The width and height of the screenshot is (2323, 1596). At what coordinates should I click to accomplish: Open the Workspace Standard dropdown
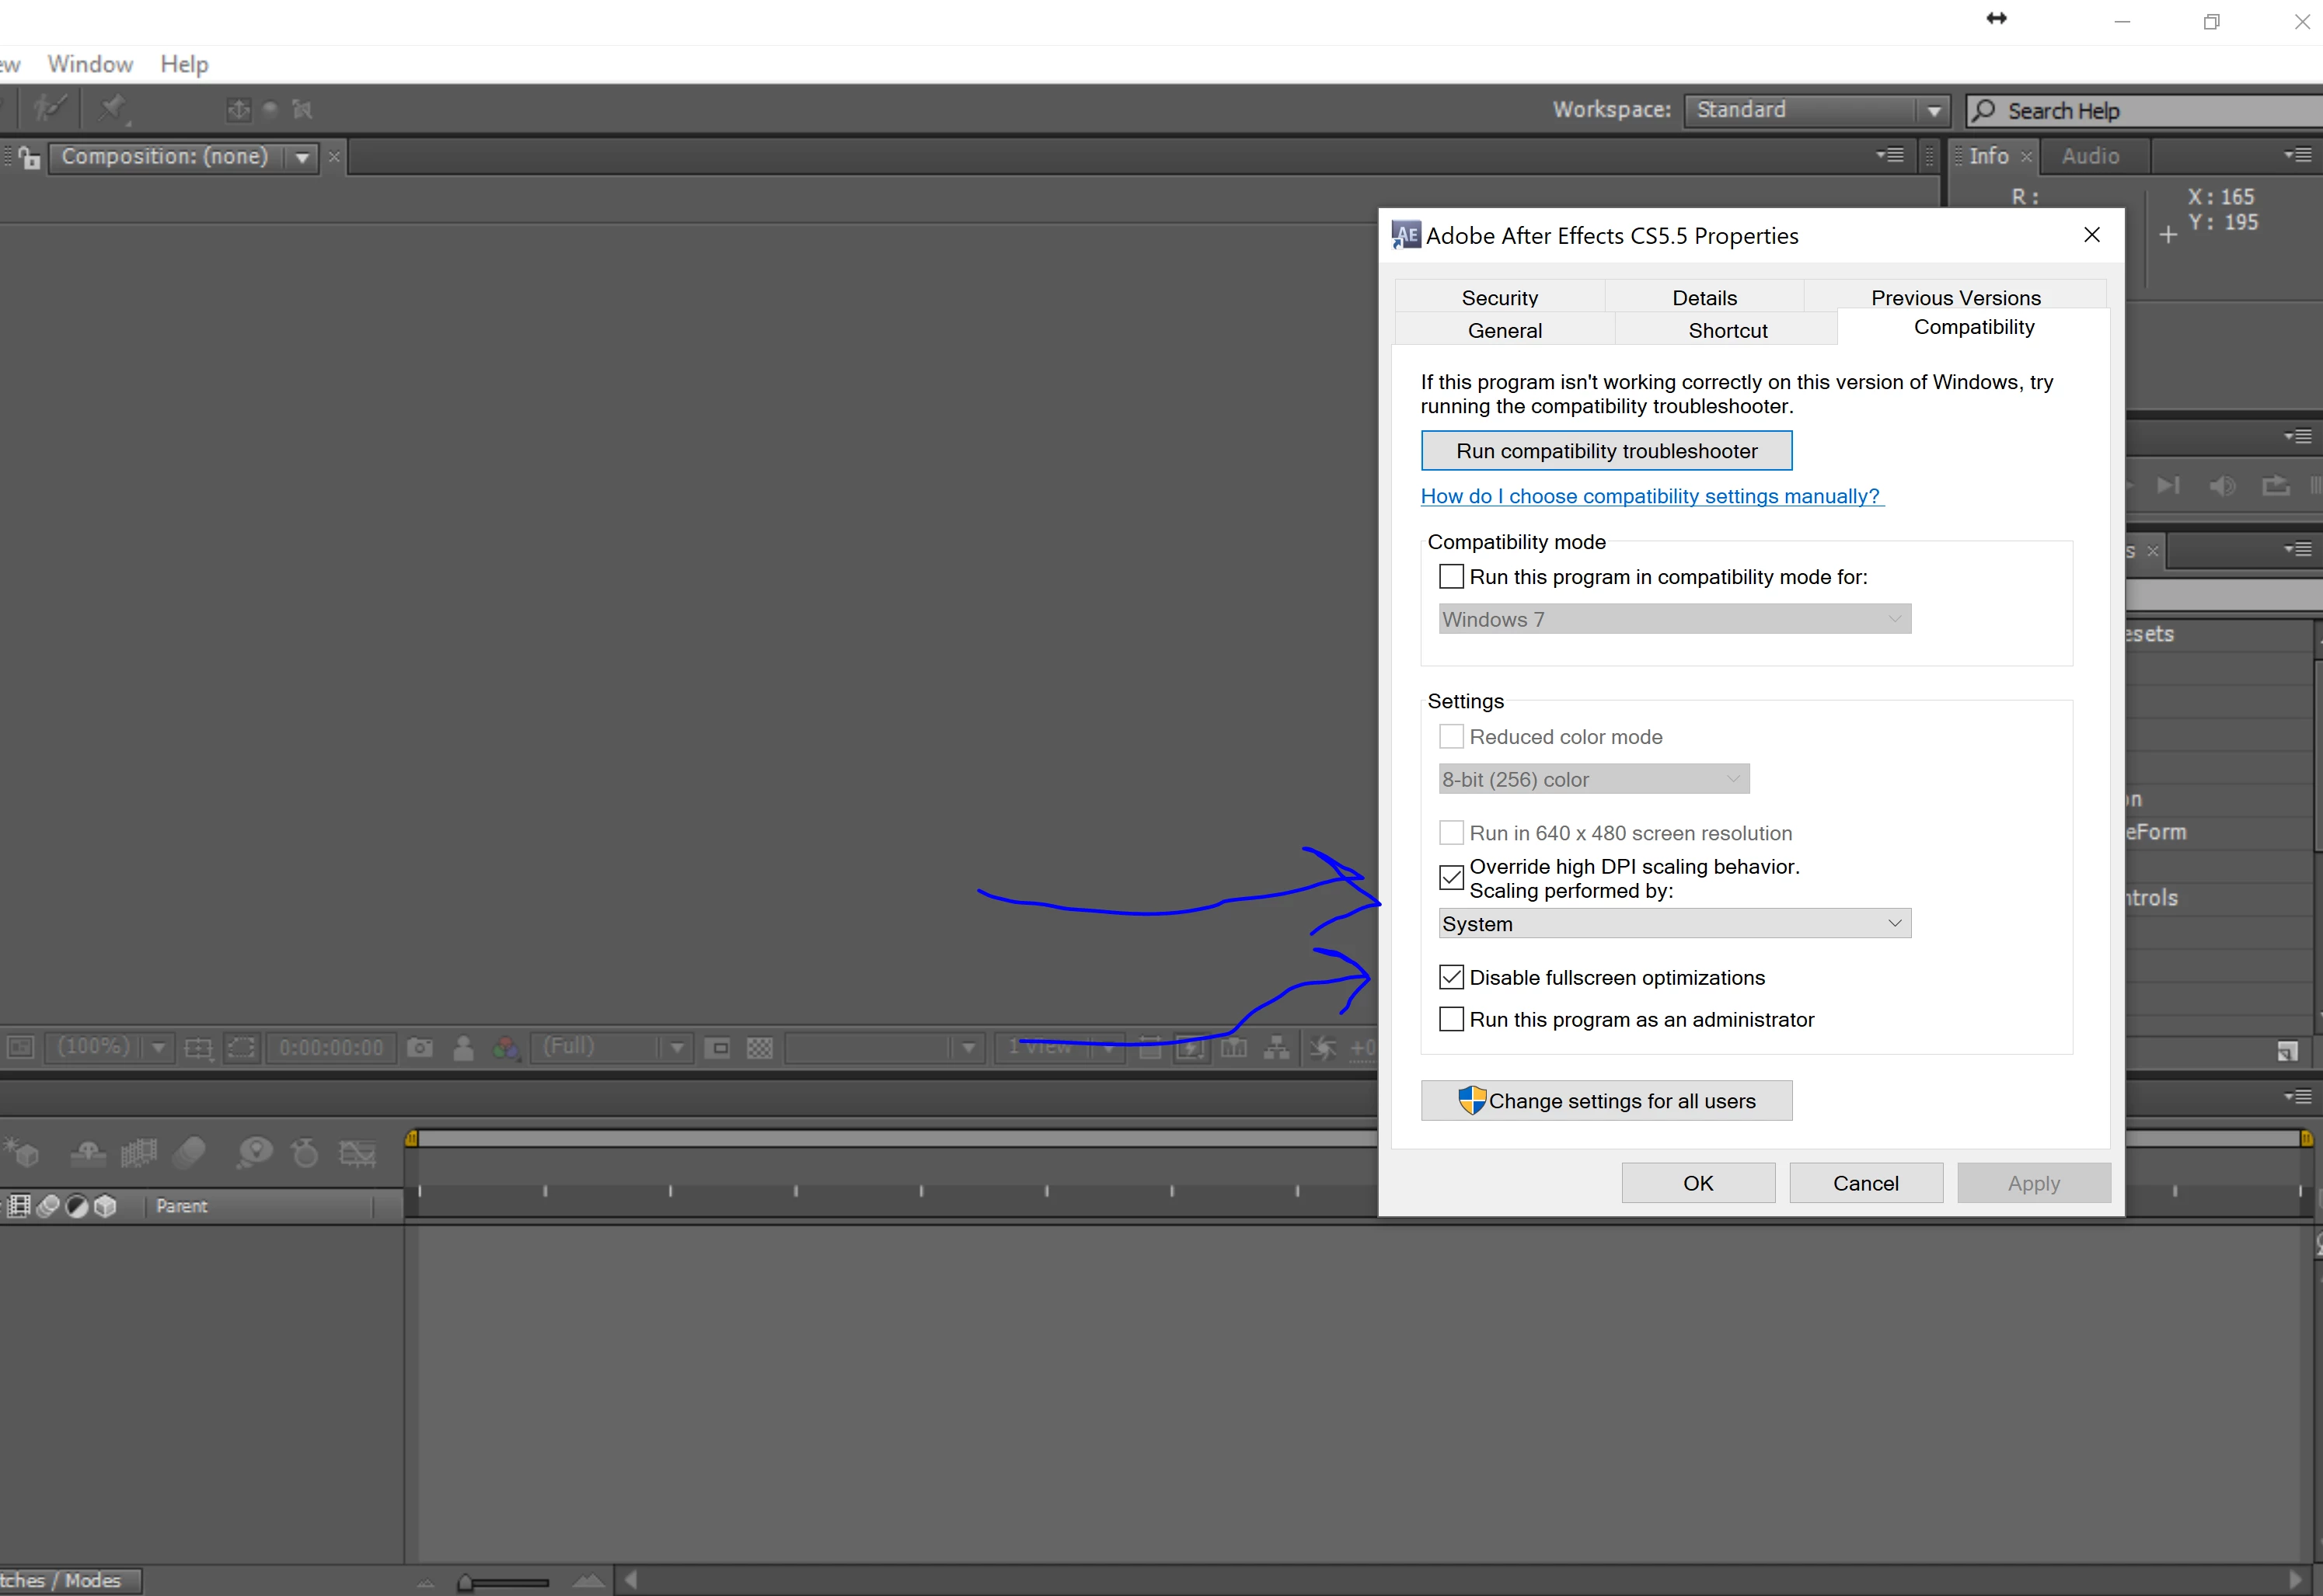(1933, 110)
